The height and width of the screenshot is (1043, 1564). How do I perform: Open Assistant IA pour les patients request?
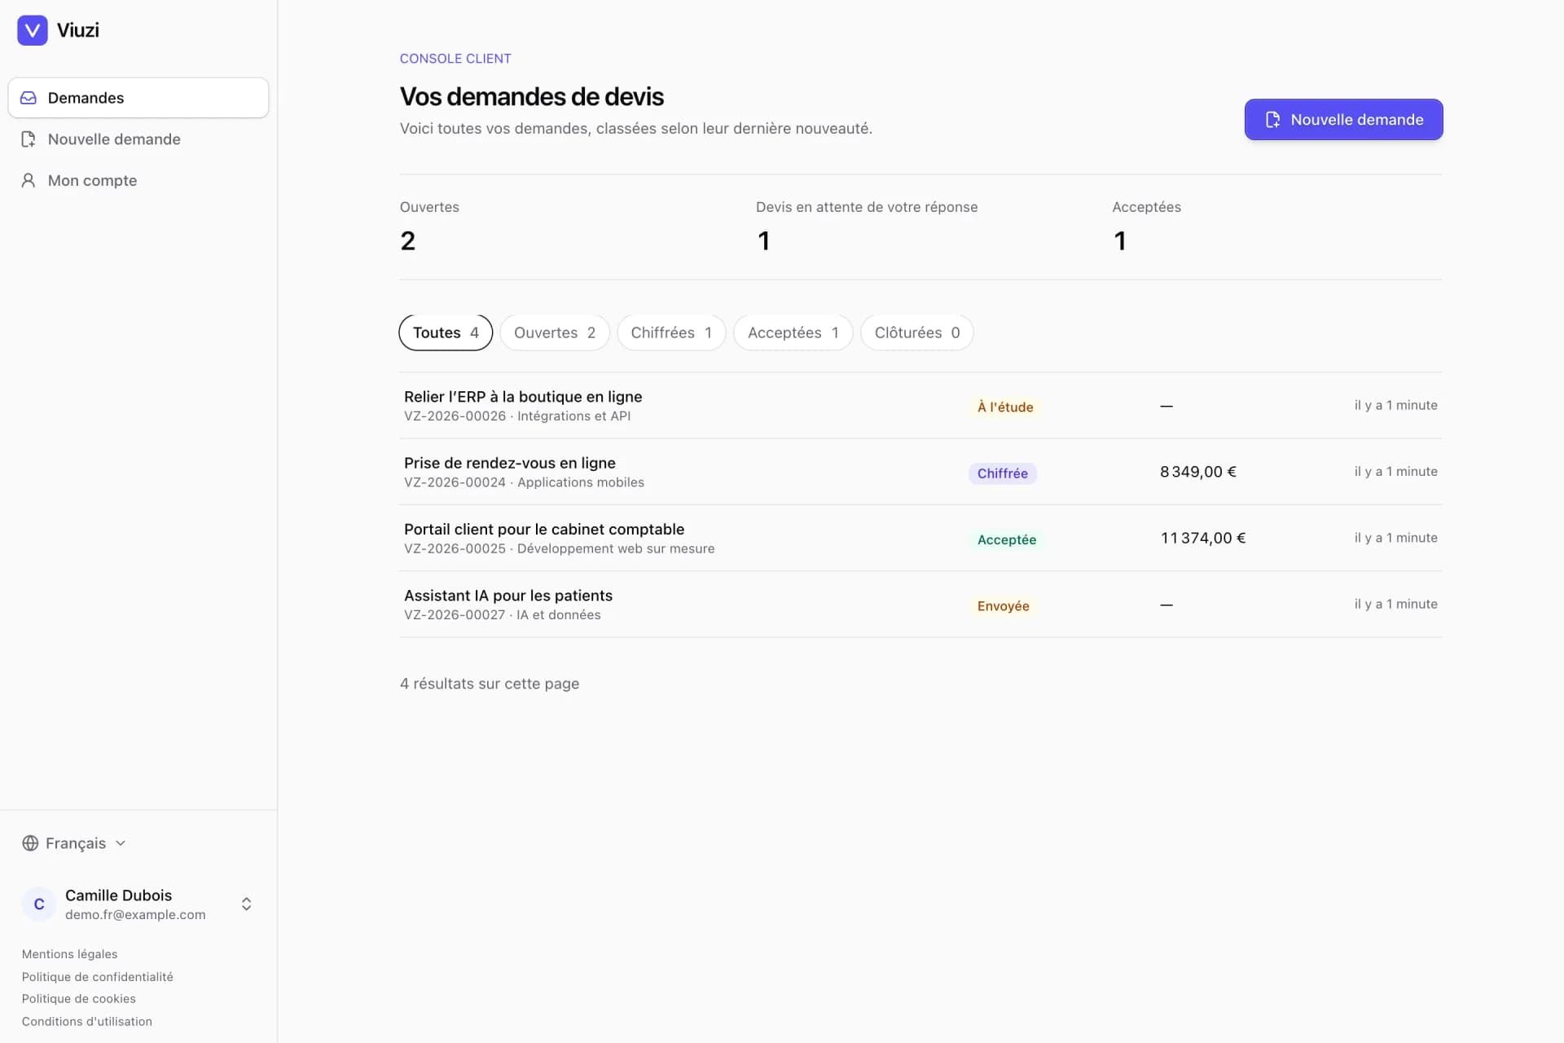920,605
